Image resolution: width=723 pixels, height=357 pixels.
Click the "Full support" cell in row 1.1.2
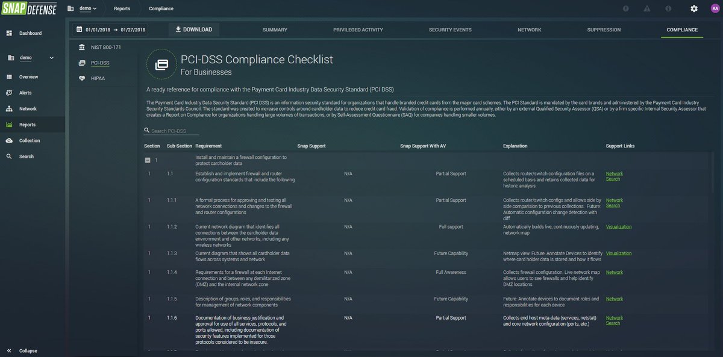[451, 227]
